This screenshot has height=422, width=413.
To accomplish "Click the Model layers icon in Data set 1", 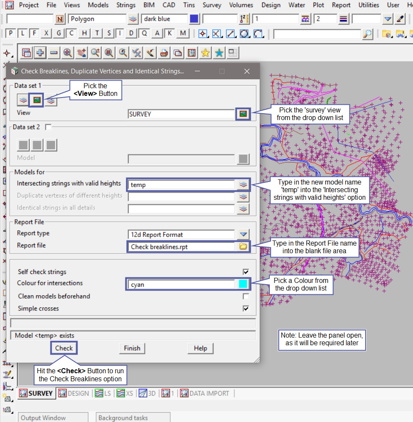I will click(22, 100).
